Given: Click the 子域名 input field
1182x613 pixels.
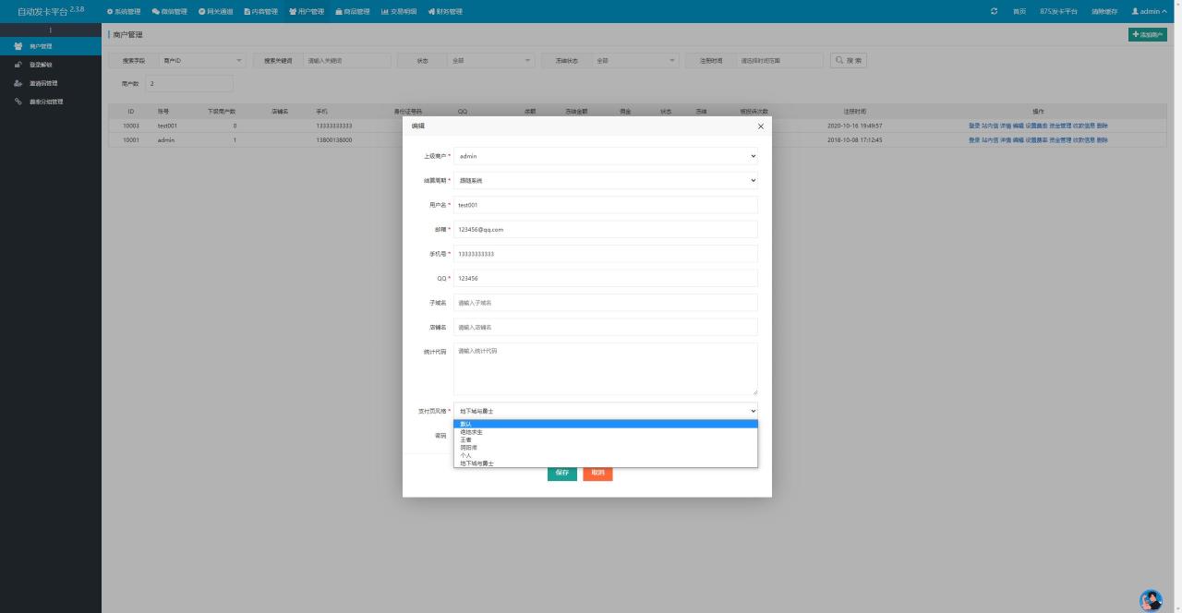Looking at the screenshot, I should (x=606, y=303).
